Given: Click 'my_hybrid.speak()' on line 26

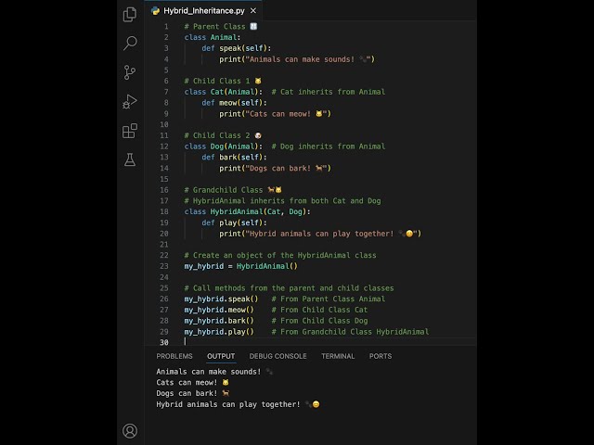Looking at the screenshot, I should [x=221, y=299].
